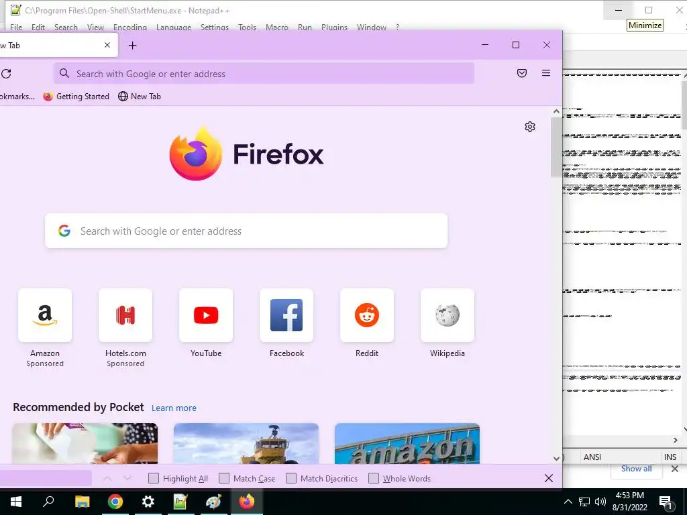
Task: Open the Notepad++ Window menu
Action: coord(372,27)
